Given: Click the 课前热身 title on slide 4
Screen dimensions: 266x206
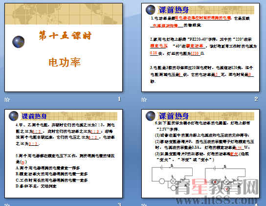Looking at the screenshot, I should click(x=174, y=116).
